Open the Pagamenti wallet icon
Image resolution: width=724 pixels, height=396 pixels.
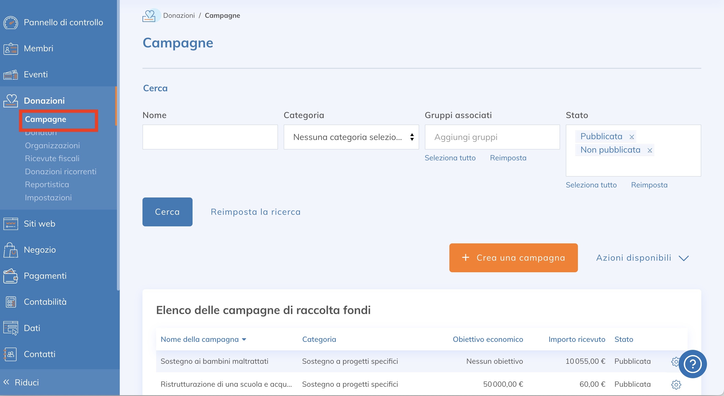coord(10,276)
